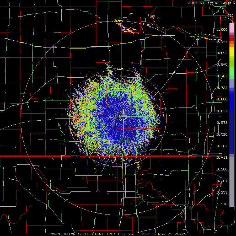Click the radar site black center dot
The width and height of the screenshot is (236, 236).
(x=118, y=118)
